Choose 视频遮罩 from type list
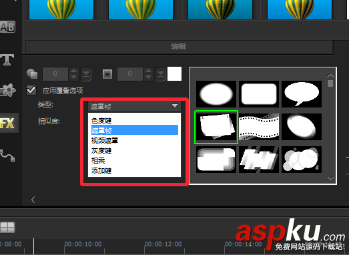349x255 pixels. (x=135, y=140)
